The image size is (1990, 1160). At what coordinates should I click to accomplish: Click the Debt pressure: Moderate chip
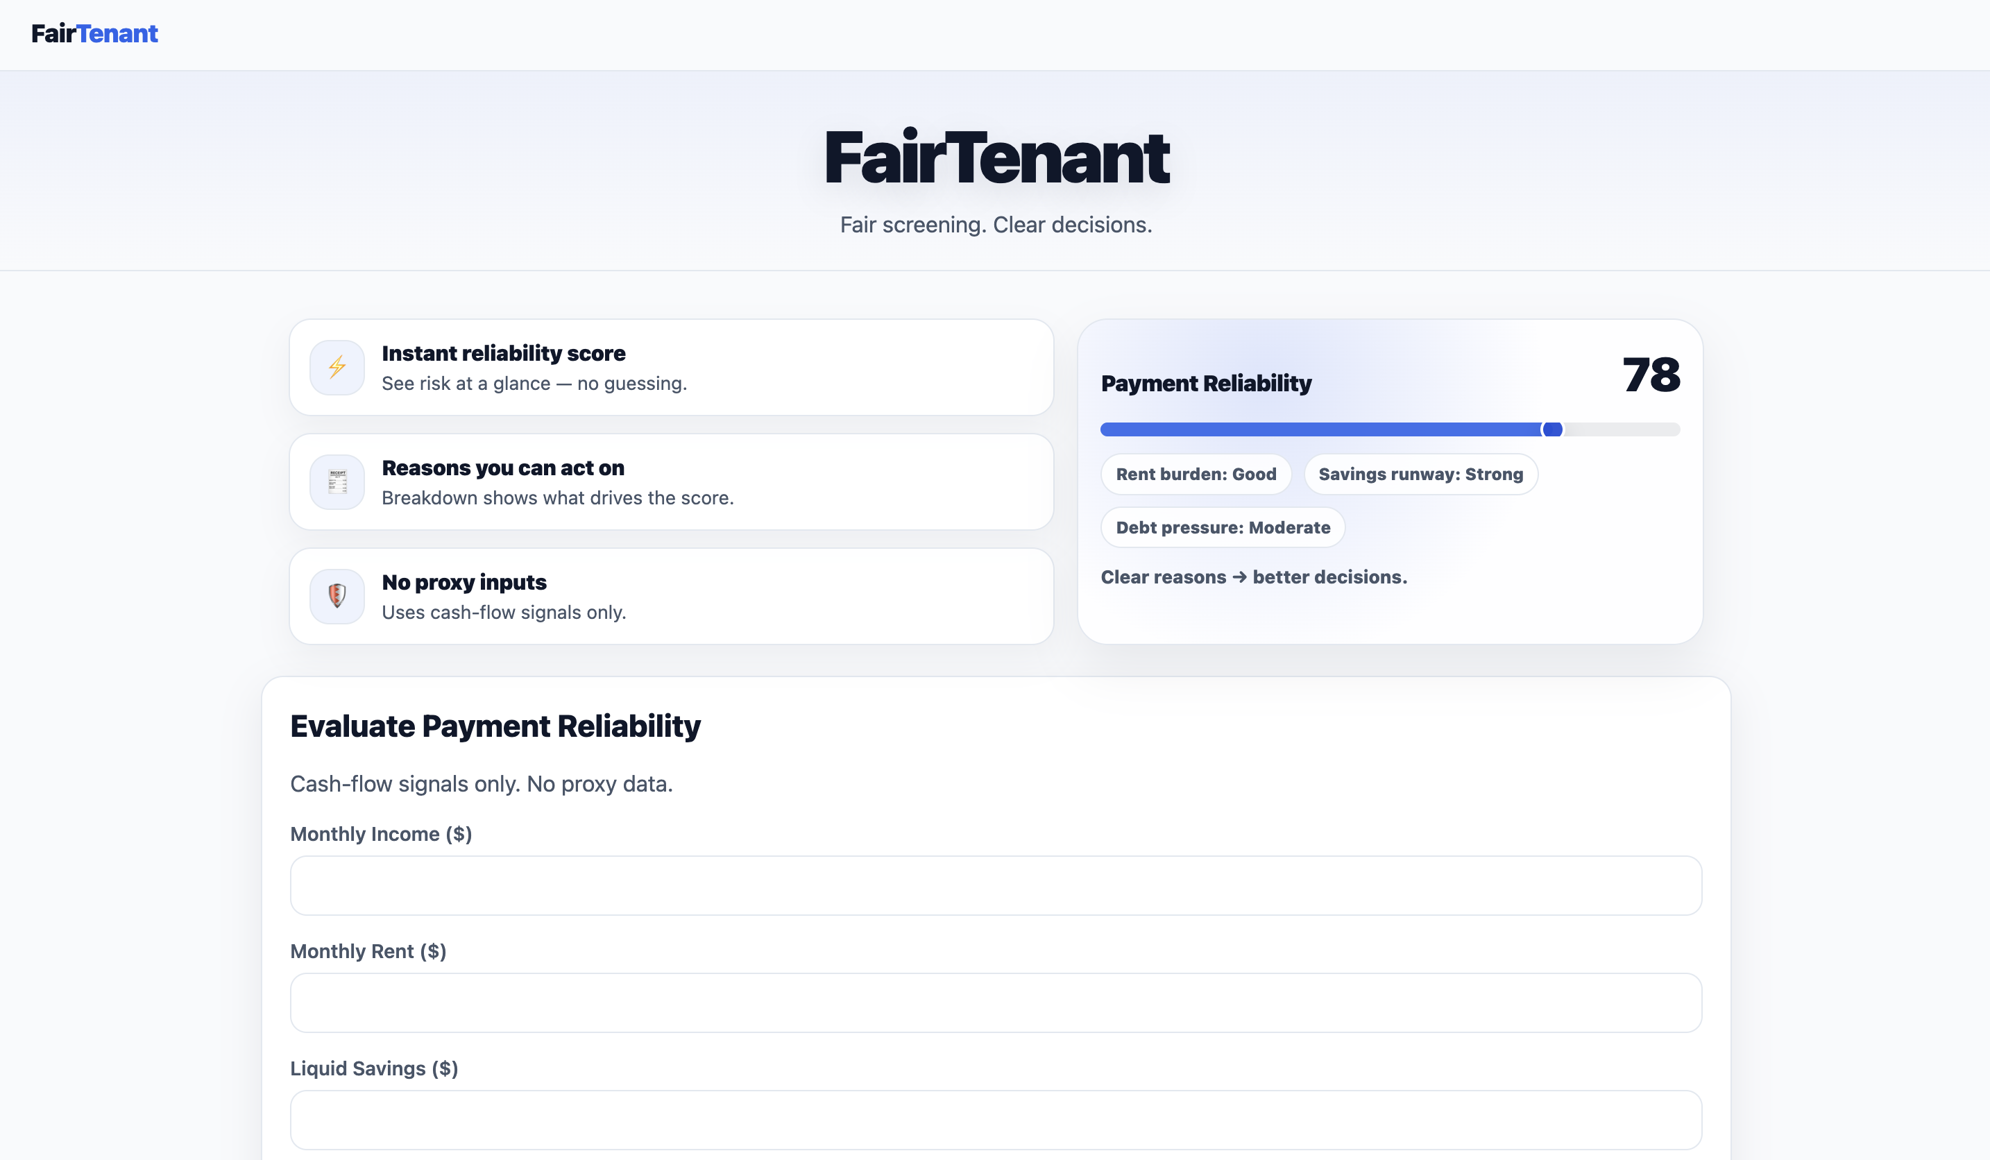1223,527
